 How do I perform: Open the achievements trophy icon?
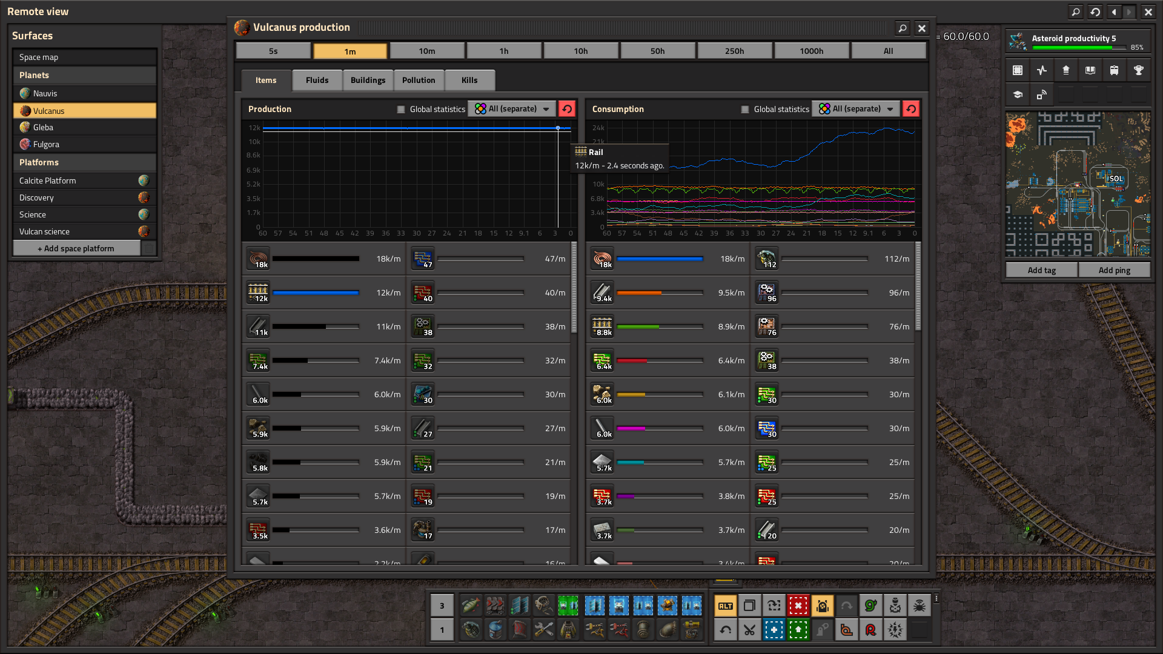pyautogui.click(x=1138, y=70)
